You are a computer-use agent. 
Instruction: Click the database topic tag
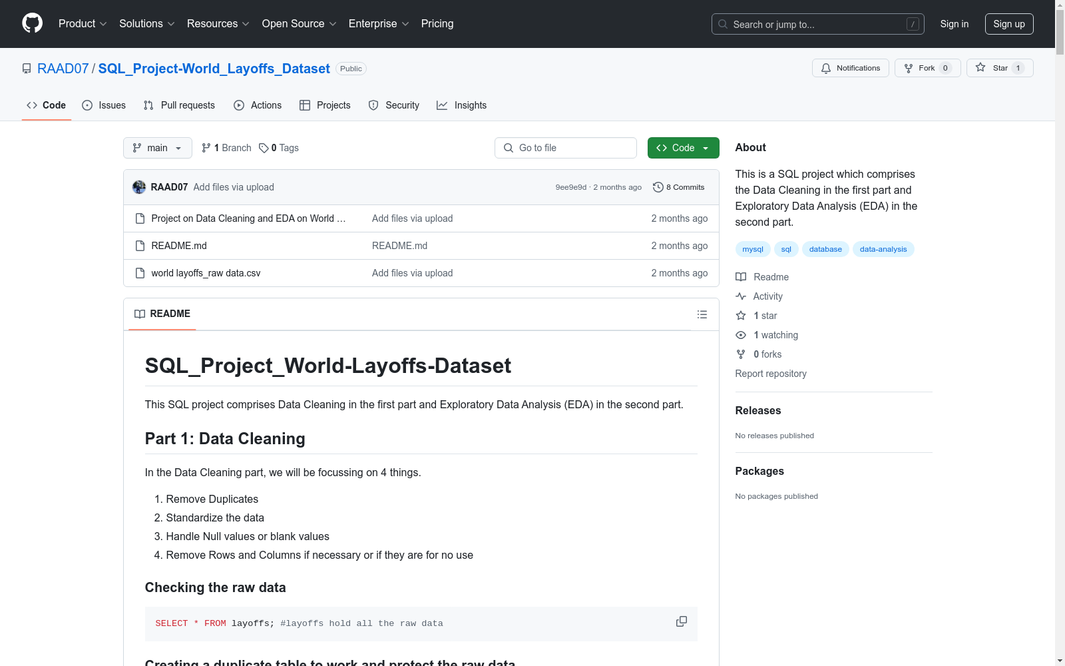(x=825, y=249)
